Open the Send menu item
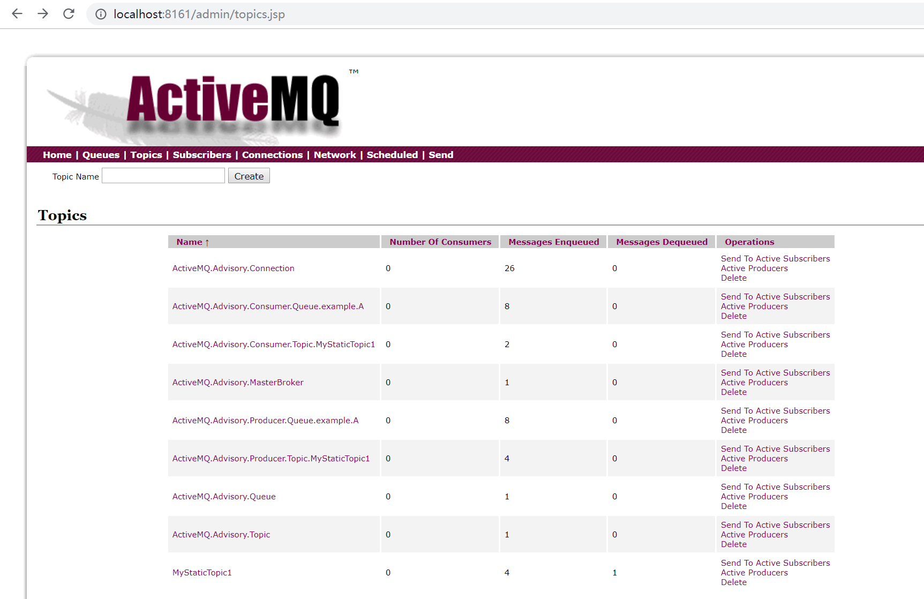 [441, 155]
